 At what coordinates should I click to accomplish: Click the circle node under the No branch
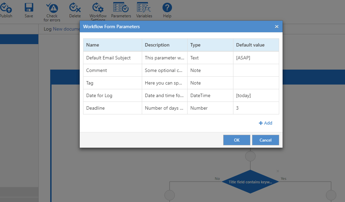(x=170, y=195)
